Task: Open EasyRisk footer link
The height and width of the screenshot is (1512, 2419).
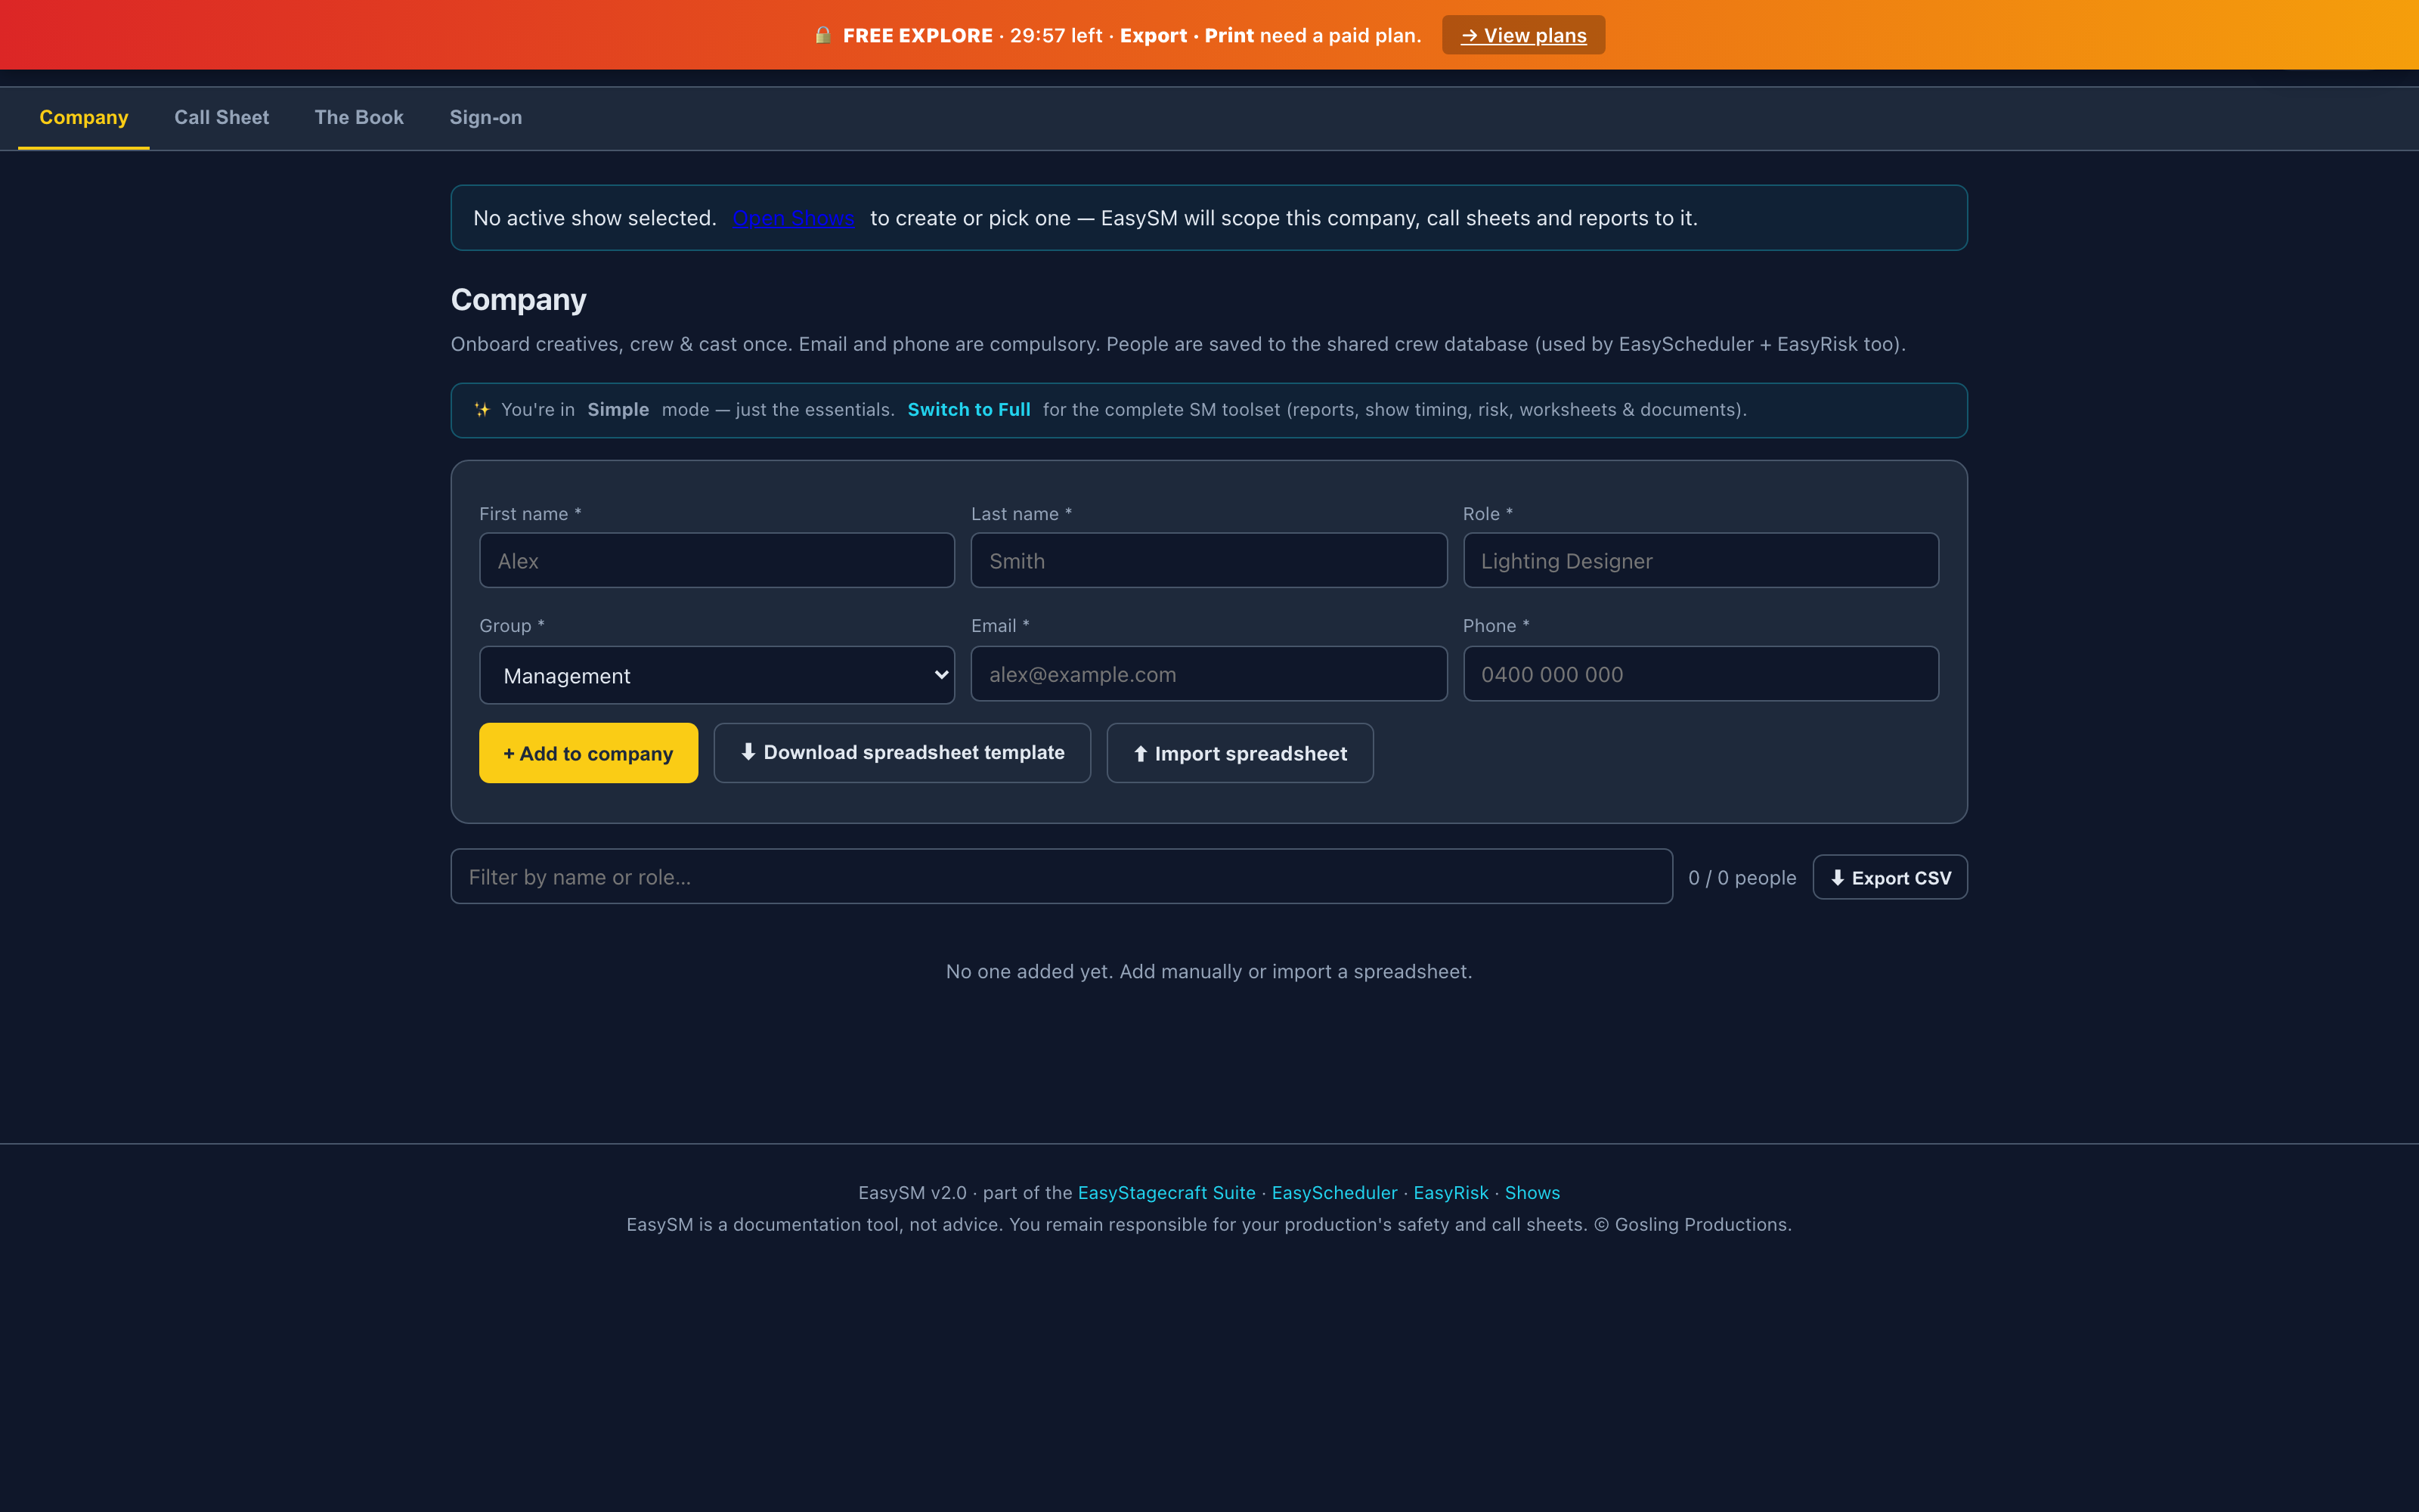Action: pos(1451,1193)
